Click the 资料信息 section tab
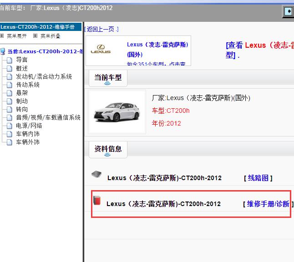294x262 pixels. 108,150
